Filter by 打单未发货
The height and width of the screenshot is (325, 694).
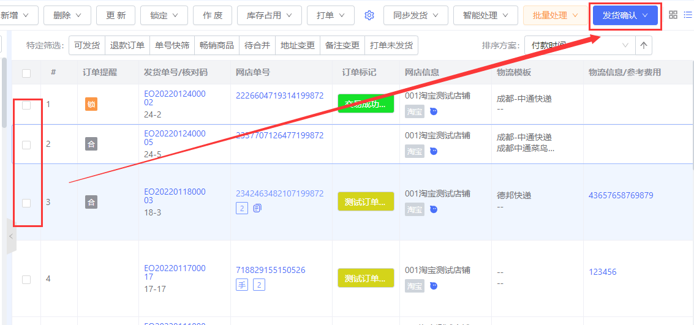(391, 45)
